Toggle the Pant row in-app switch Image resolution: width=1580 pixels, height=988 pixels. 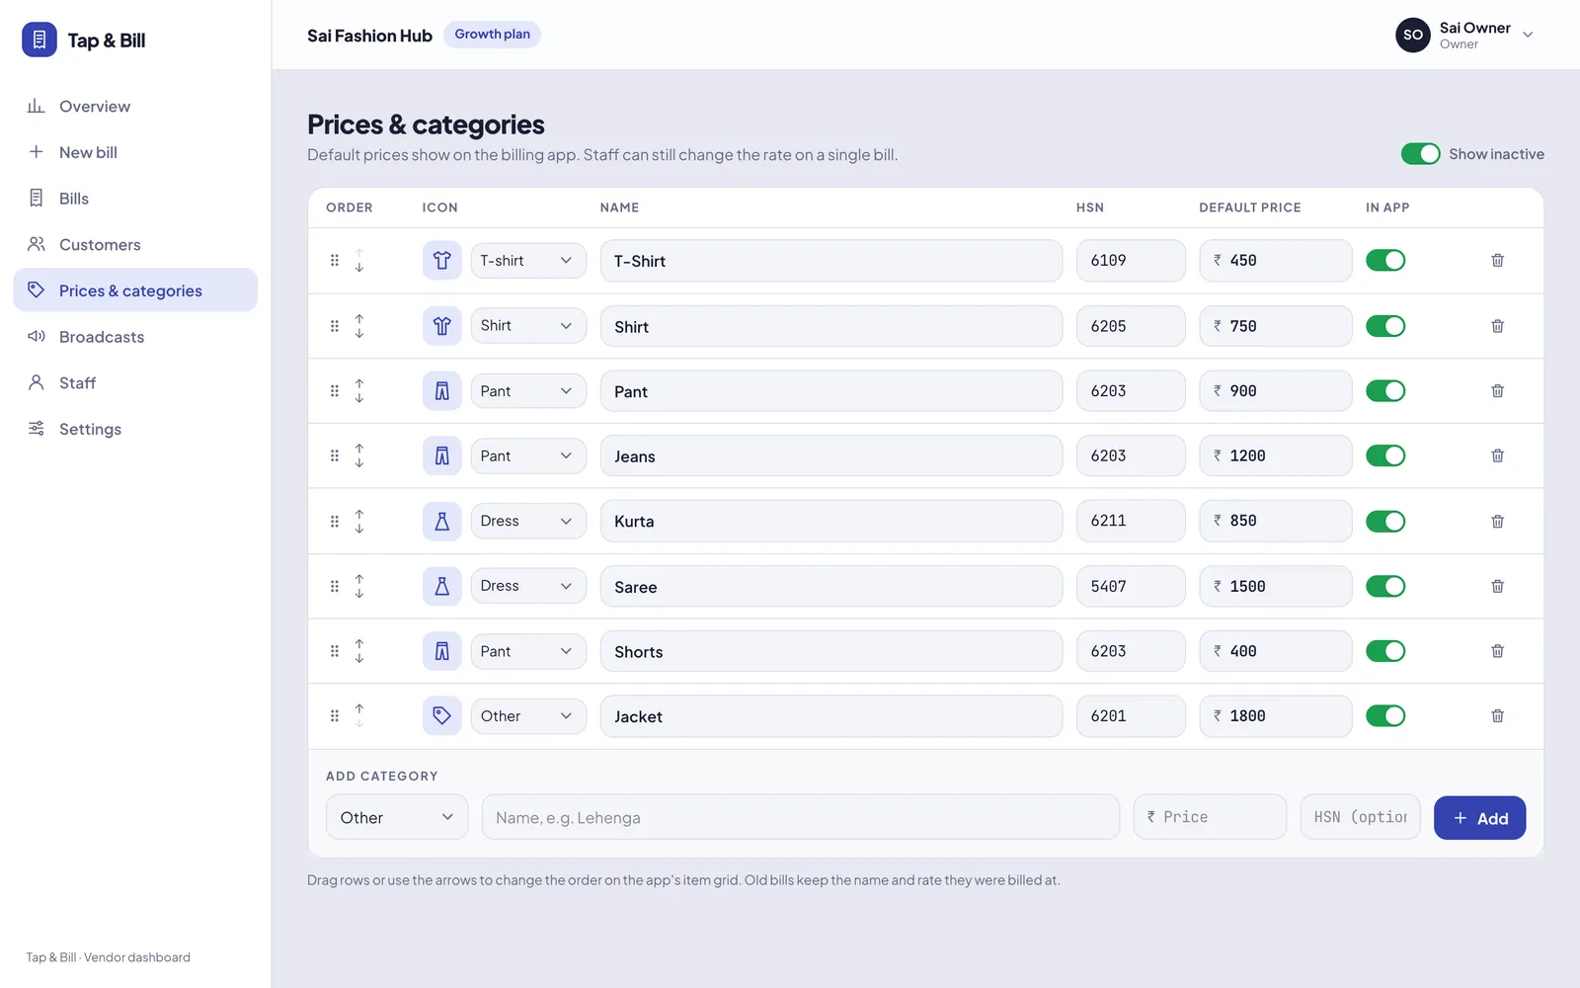[x=1385, y=391]
